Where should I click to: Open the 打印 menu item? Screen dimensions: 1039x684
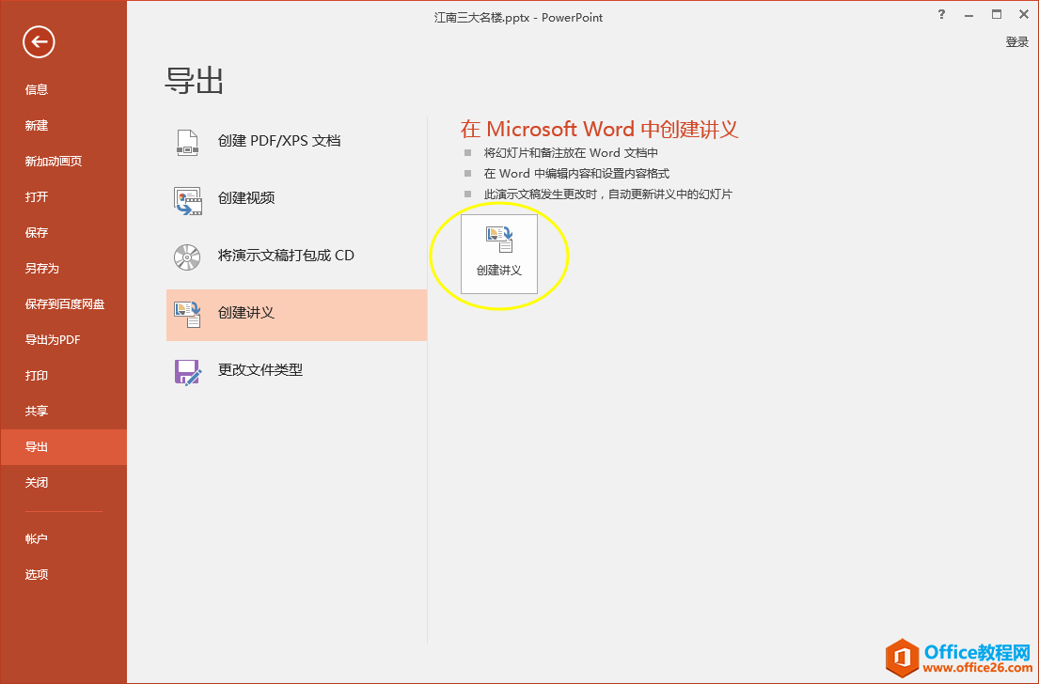[38, 375]
